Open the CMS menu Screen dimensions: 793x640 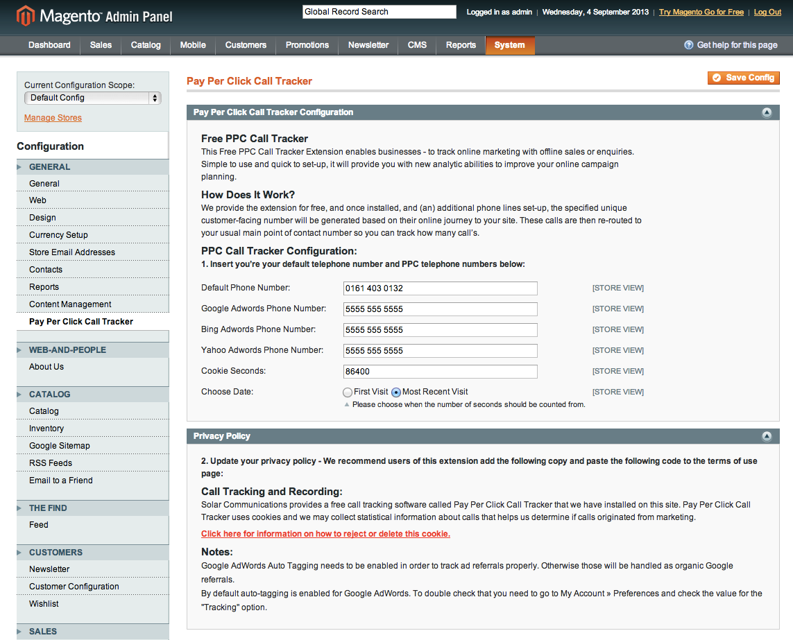[x=417, y=45]
